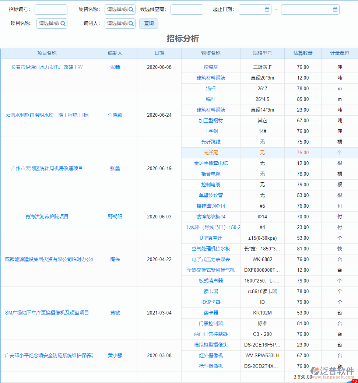Open the 粉煤灰 material link
This screenshot has width=358, height=383.
point(211,67)
